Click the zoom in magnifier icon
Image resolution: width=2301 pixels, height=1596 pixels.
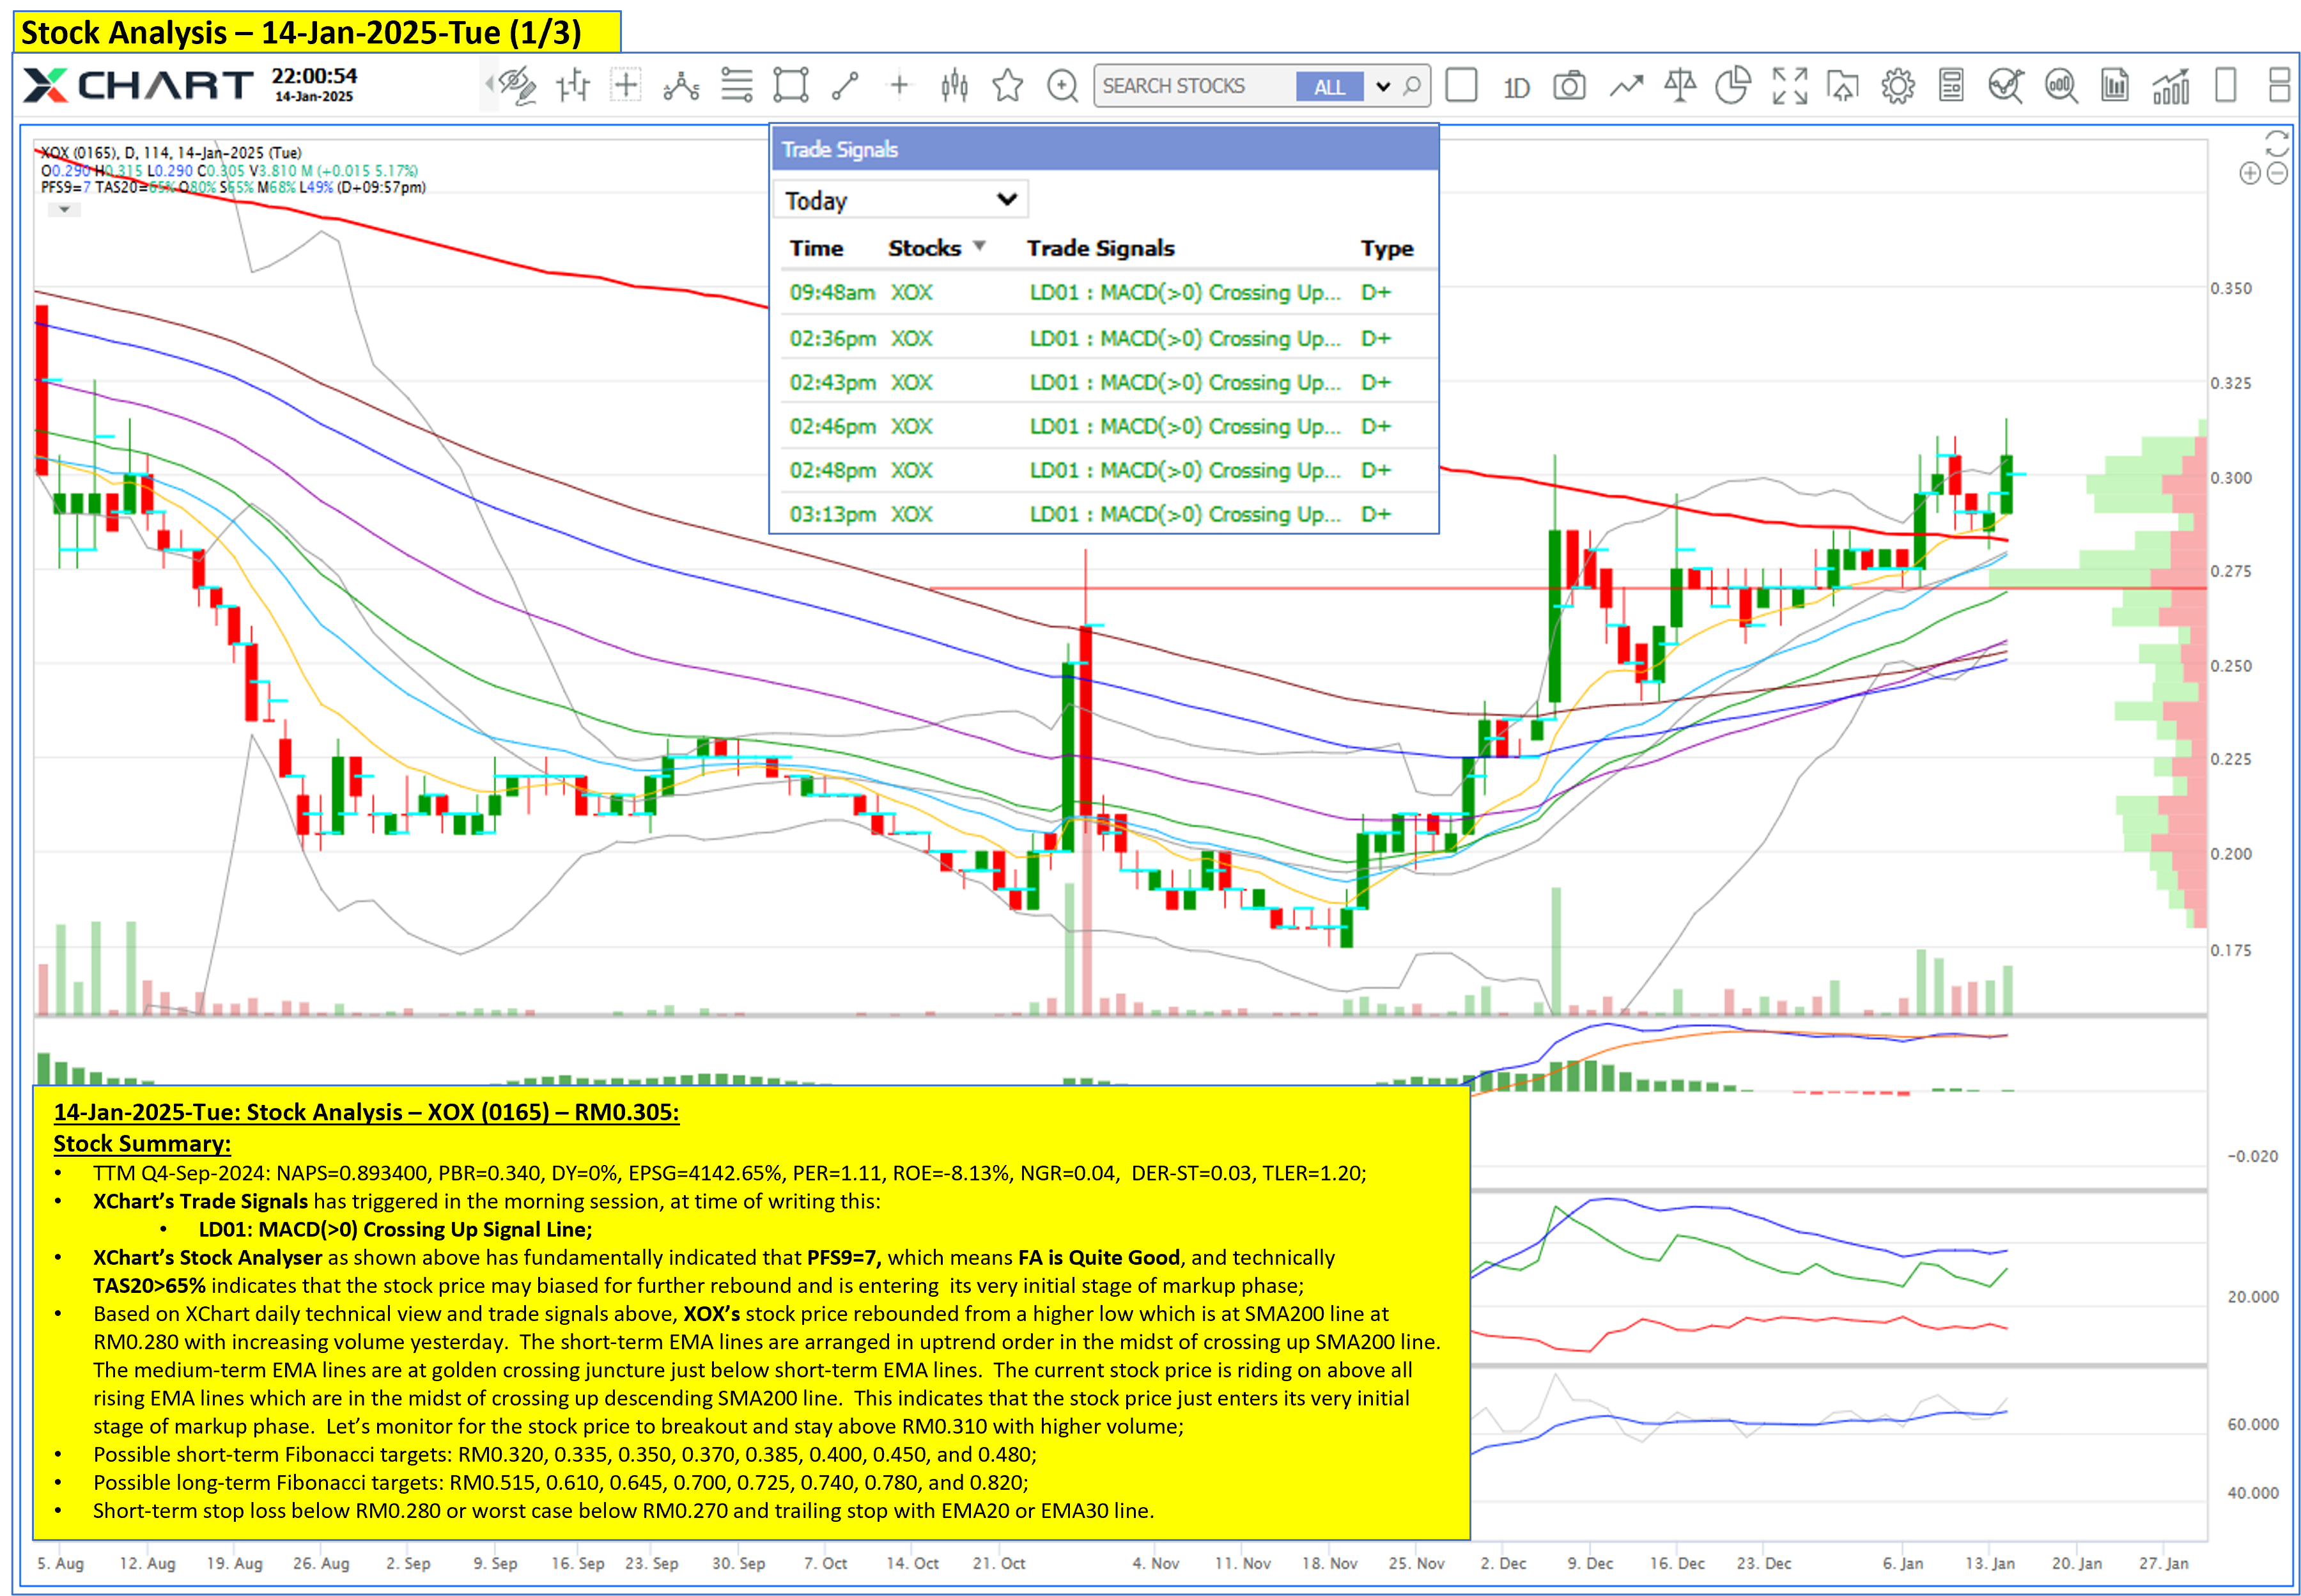(x=1062, y=86)
